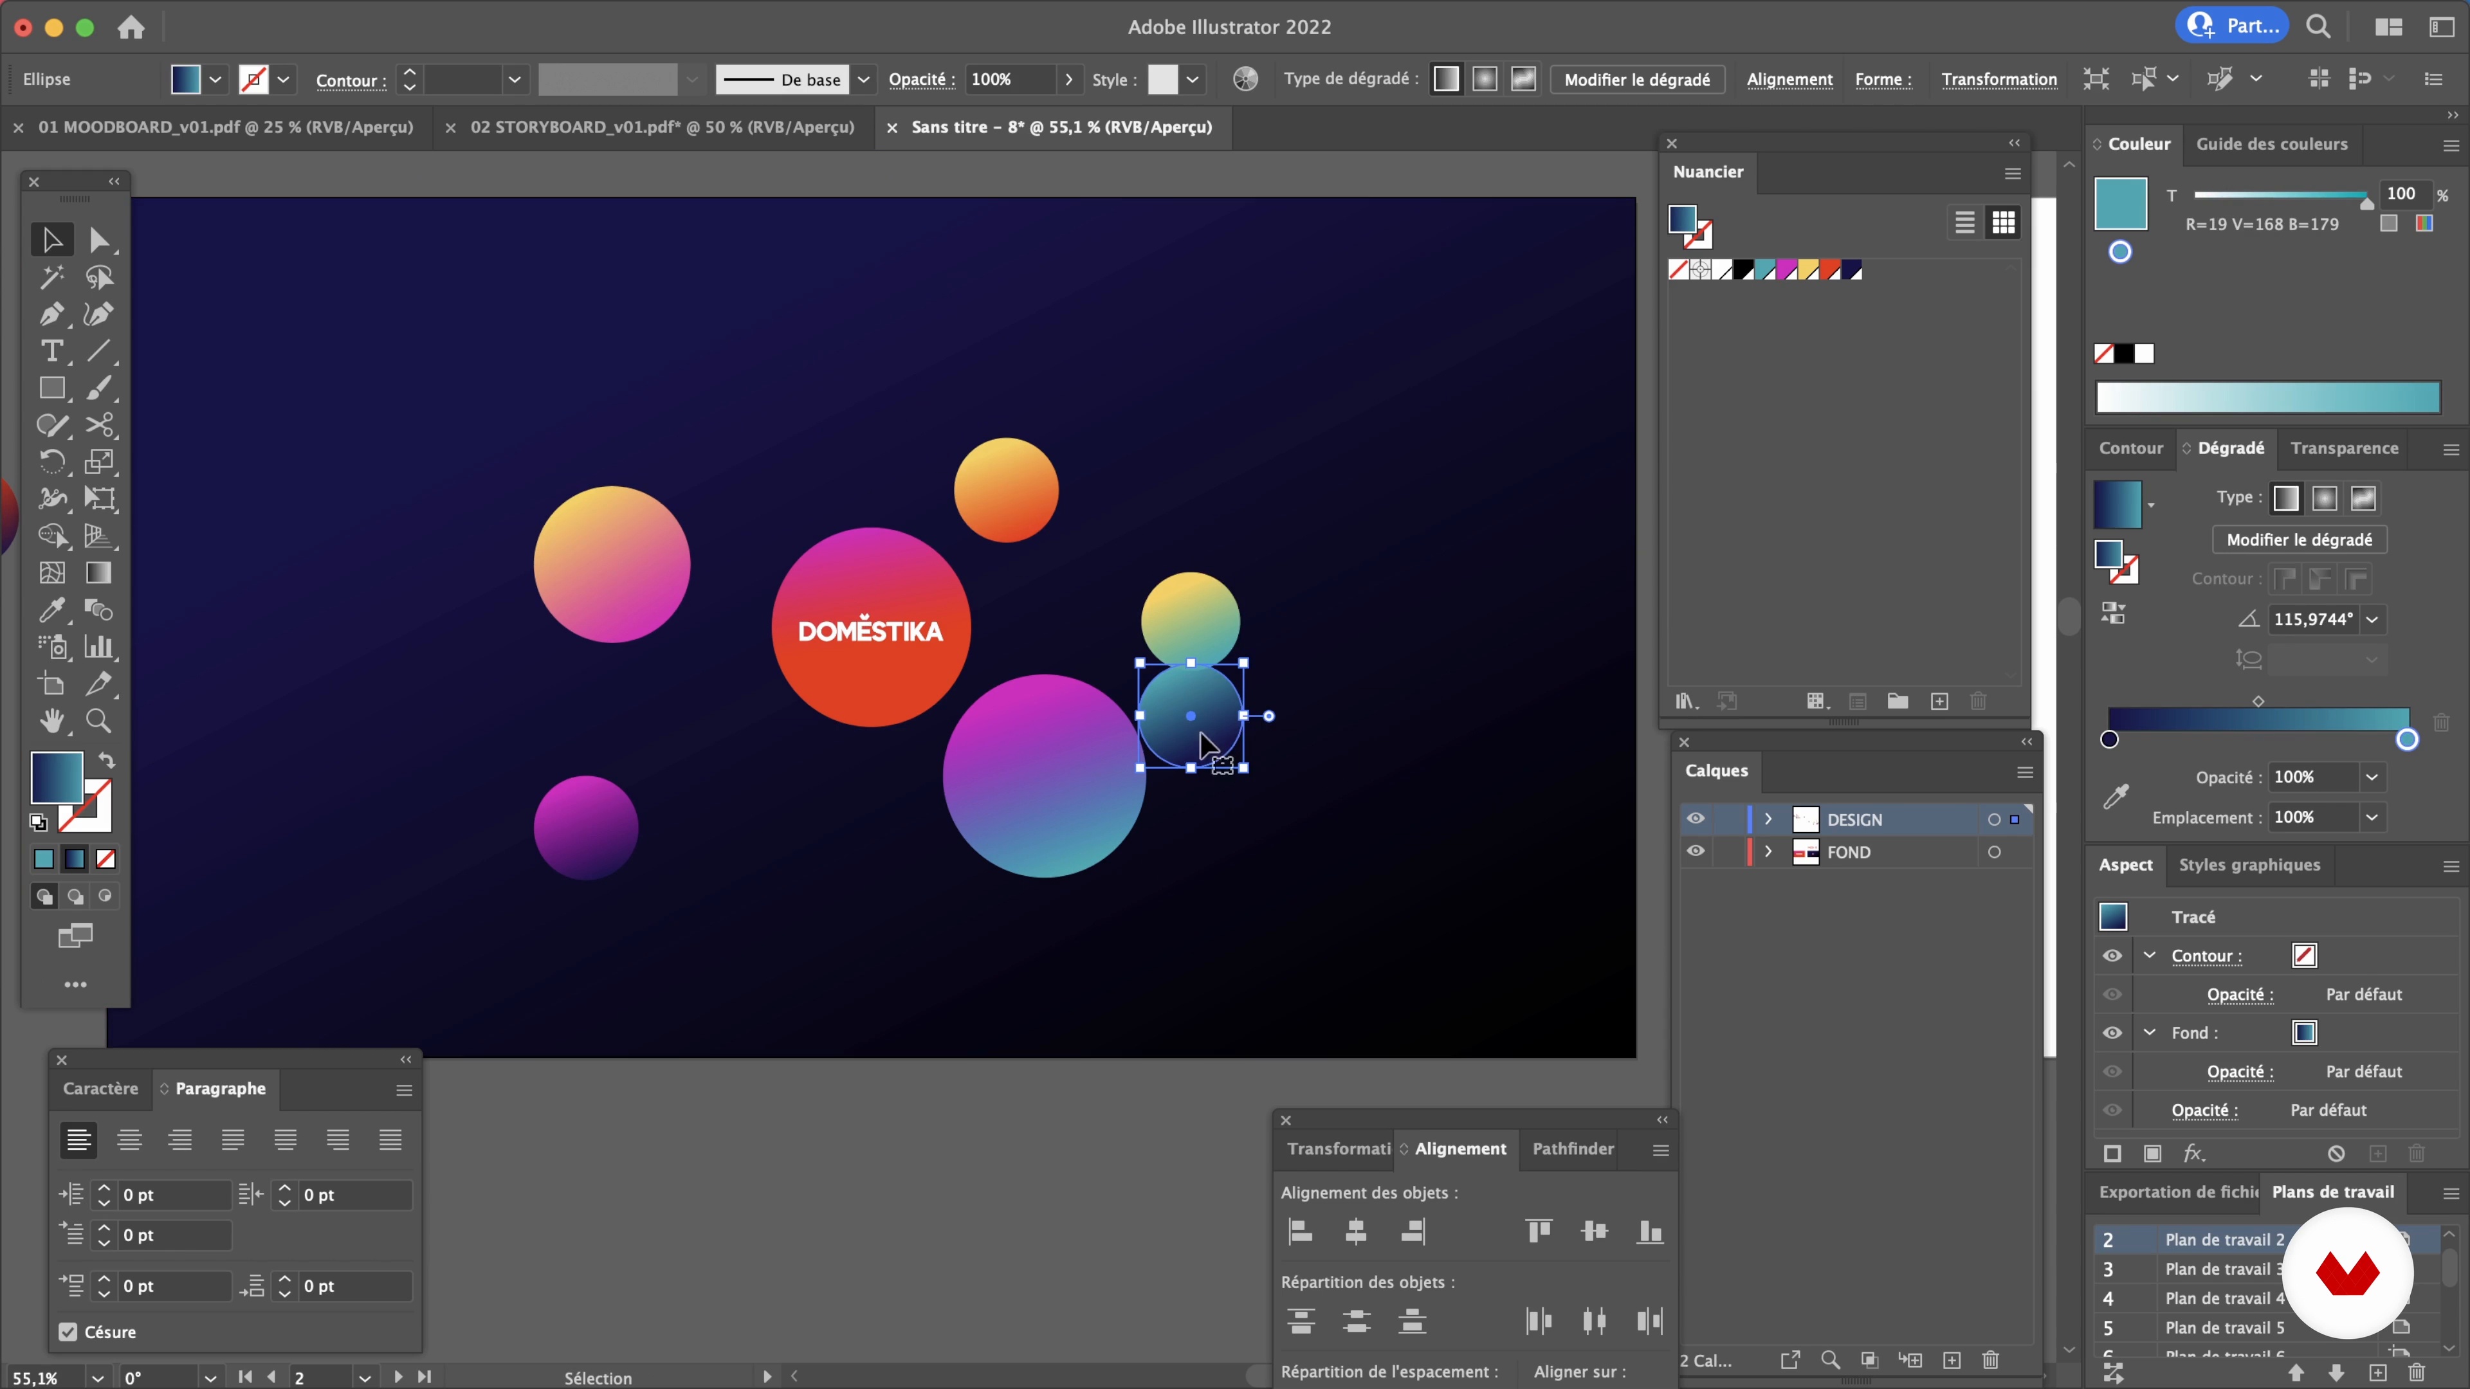Viewport: 2470px width, 1389px height.
Task: Expand the FOND layer
Action: click(x=1768, y=851)
